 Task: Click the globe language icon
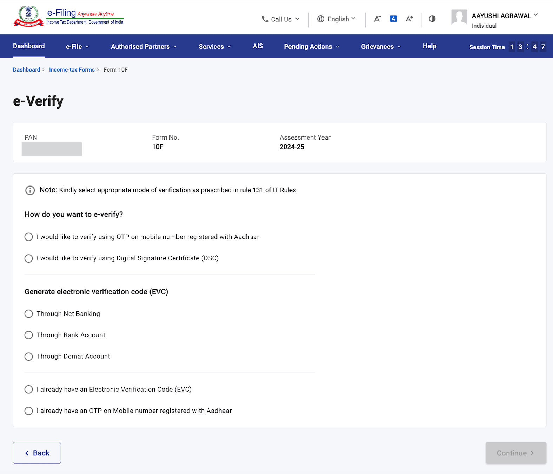click(x=321, y=19)
